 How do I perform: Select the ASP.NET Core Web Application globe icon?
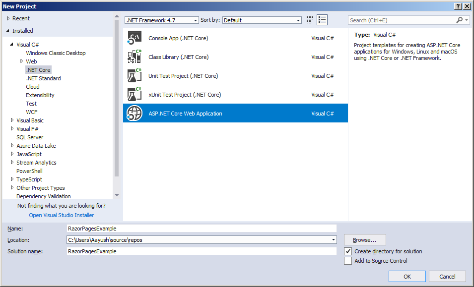[x=135, y=114]
